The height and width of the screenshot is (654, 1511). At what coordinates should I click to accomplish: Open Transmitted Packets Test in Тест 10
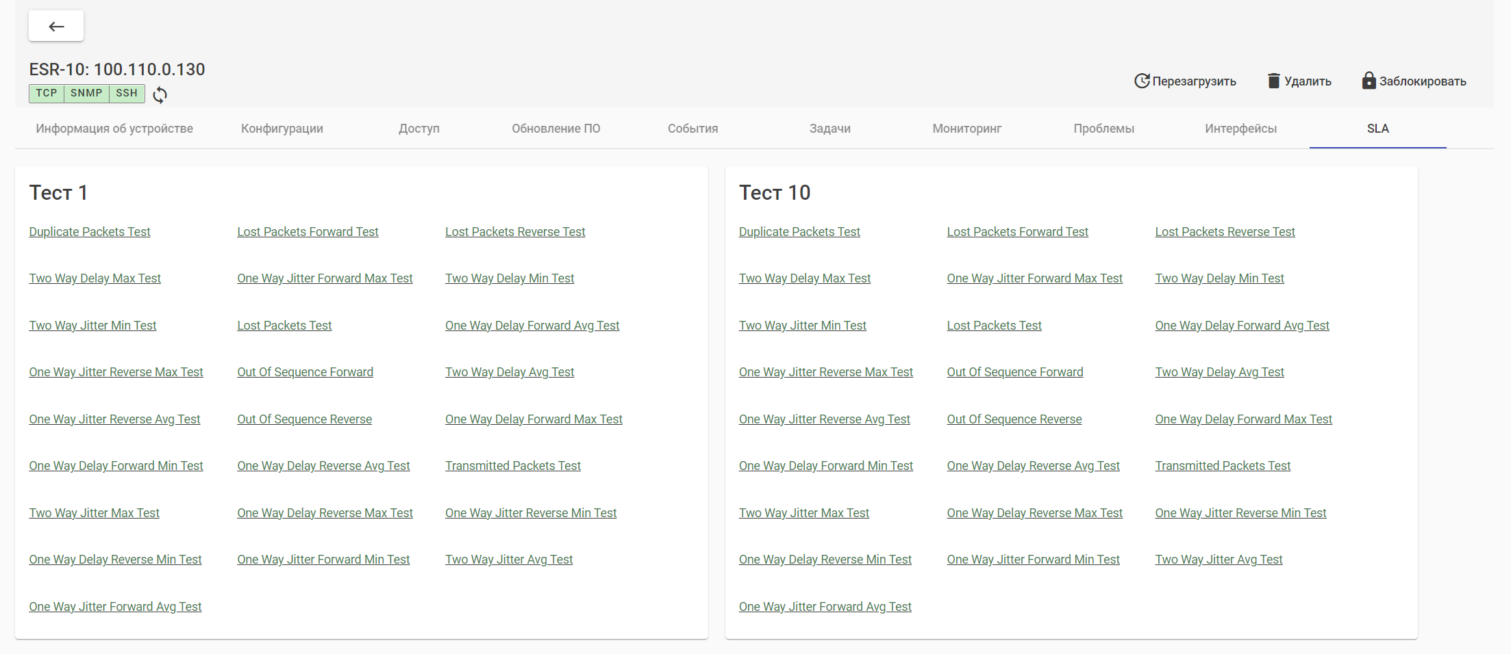point(1223,466)
